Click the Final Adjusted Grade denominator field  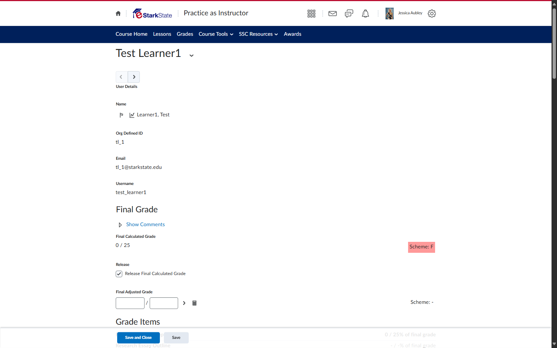164,303
